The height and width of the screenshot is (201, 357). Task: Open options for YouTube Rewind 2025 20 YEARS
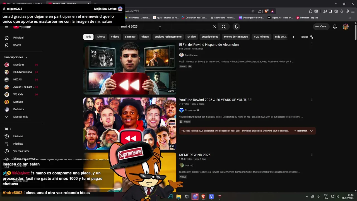312,99
